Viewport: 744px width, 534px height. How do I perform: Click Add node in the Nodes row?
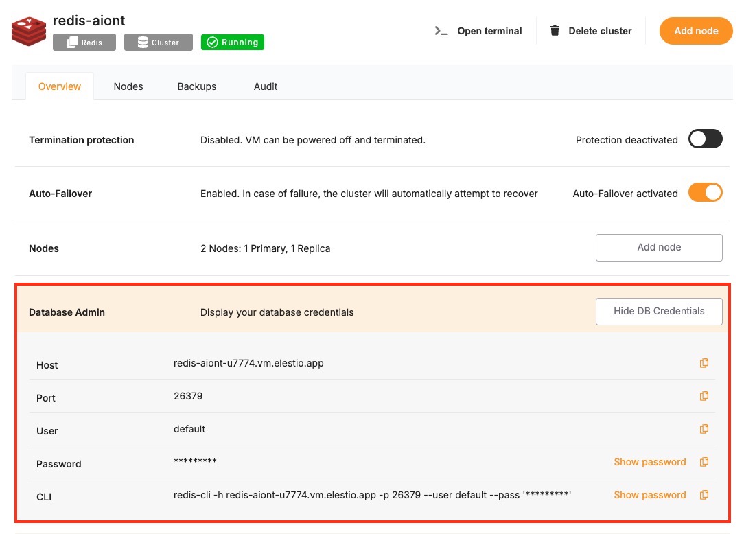(658, 247)
